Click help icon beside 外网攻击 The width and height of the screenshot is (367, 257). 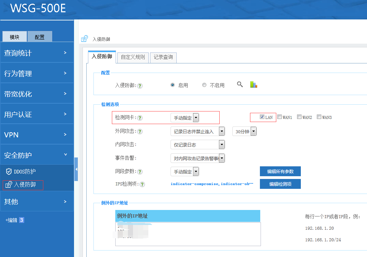(x=140, y=132)
